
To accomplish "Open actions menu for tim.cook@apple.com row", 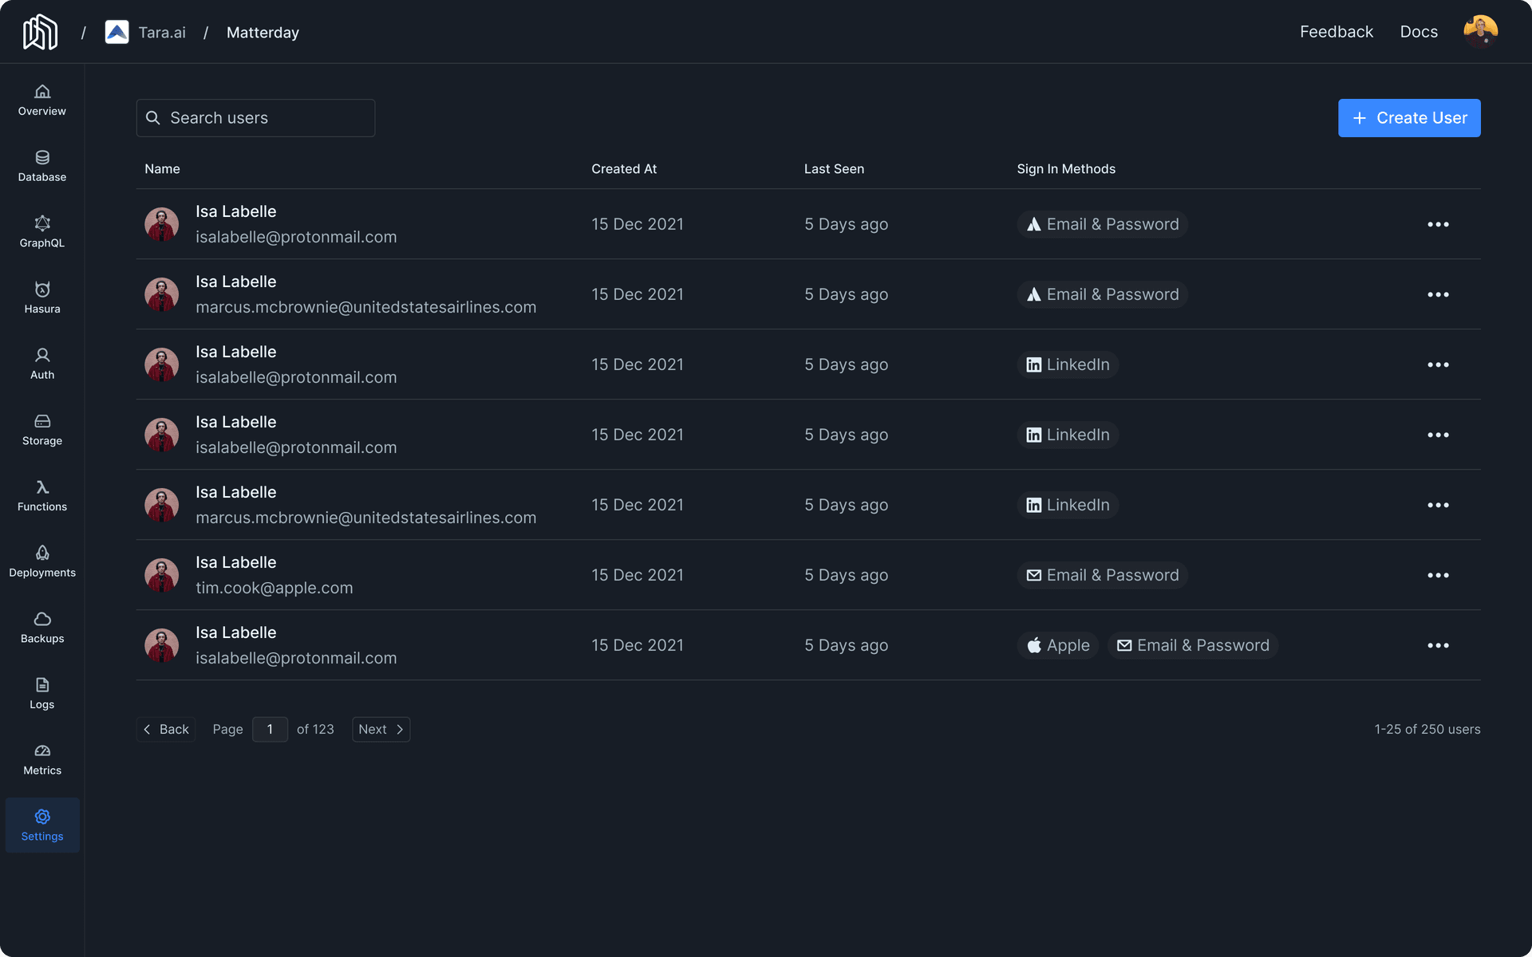I will tap(1438, 575).
